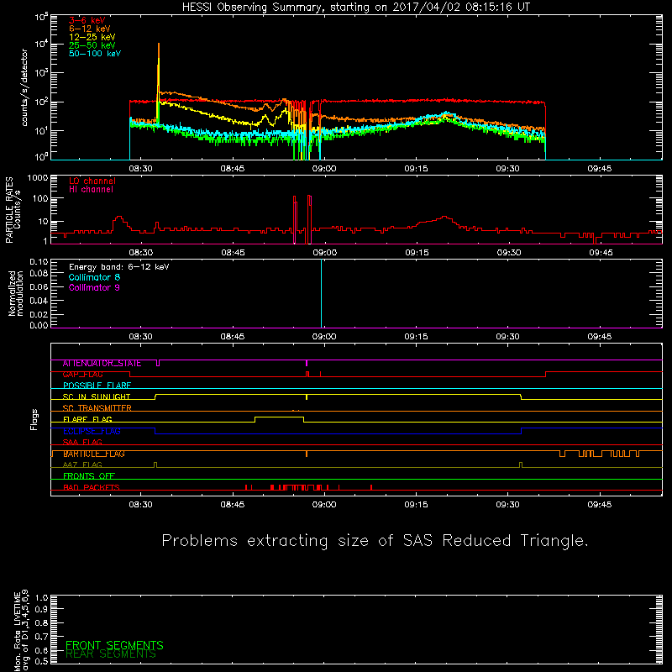This screenshot has height=672, width=672.
Task: Click the green 25-50 keV legend label
Action: [x=92, y=45]
